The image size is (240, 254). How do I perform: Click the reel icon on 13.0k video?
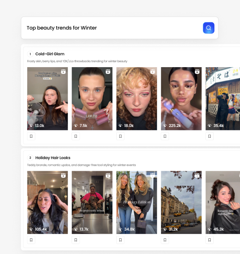tap(63, 72)
